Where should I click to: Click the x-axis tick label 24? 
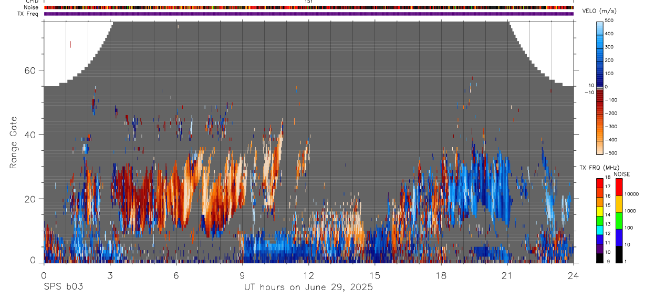pyautogui.click(x=574, y=275)
